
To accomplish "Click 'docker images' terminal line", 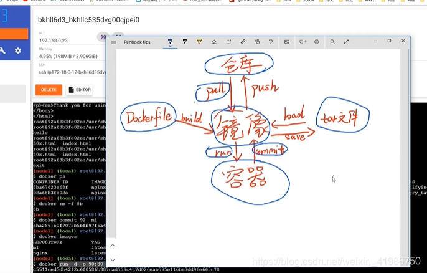I will click(x=55, y=236).
